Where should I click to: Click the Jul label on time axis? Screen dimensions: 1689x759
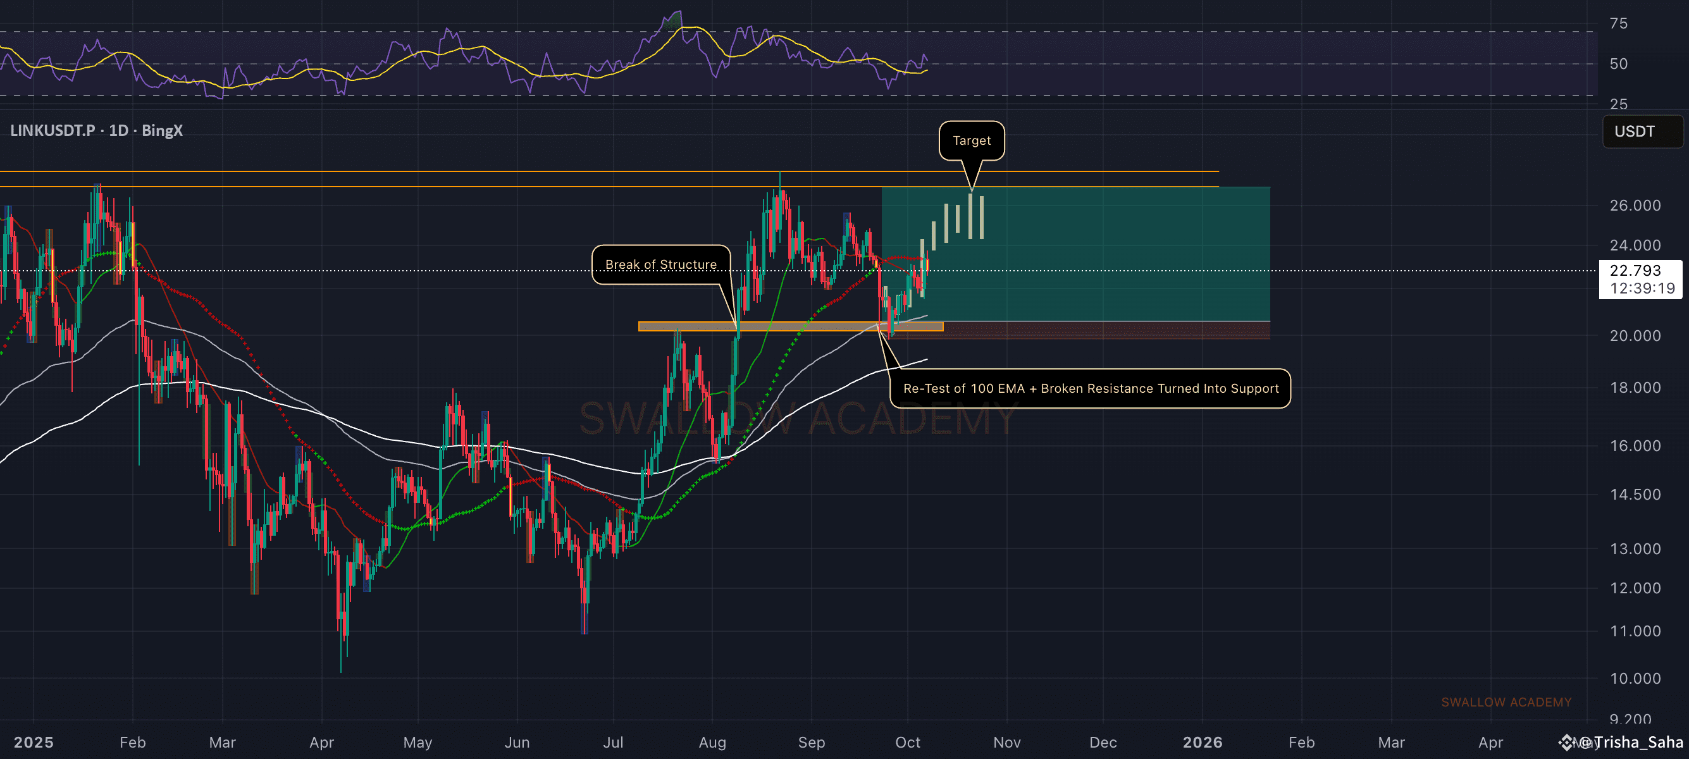[x=613, y=742]
